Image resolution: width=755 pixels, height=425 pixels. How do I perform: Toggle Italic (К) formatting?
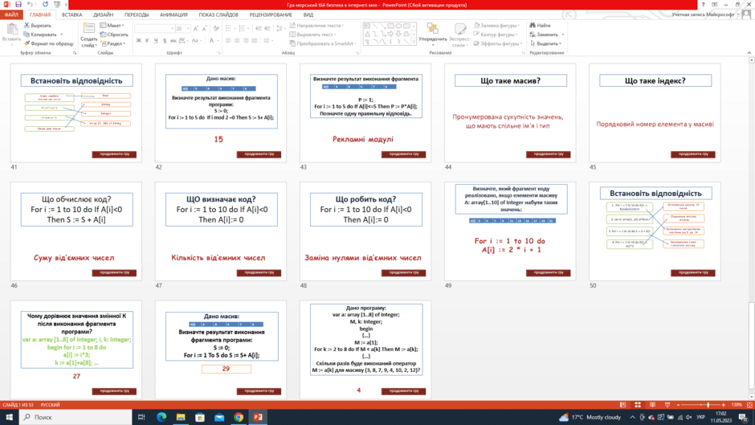(x=147, y=41)
